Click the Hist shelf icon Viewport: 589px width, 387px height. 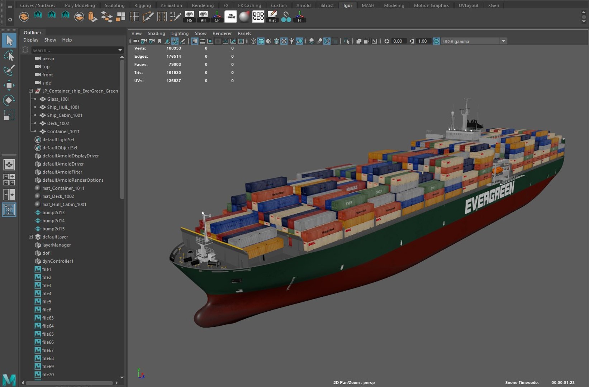(272, 16)
